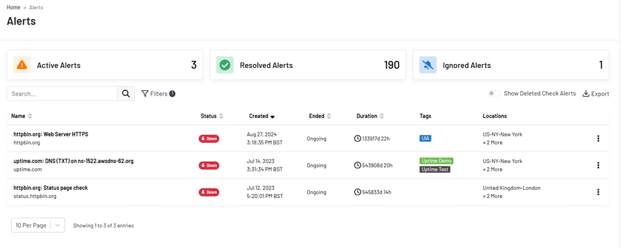
Task: Click the Ignored Alerts count 1
Action: click(x=601, y=65)
